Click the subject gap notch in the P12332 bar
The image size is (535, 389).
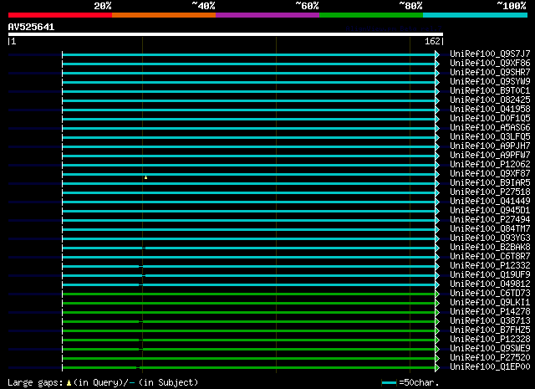point(141,266)
